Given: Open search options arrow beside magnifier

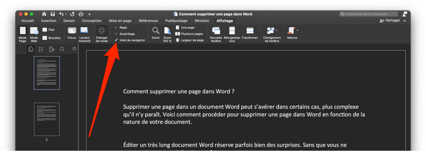Looking at the screenshot, I should click(x=345, y=14).
